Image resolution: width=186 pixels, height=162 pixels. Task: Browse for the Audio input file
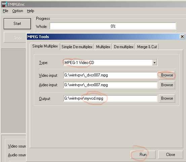[x=167, y=85]
